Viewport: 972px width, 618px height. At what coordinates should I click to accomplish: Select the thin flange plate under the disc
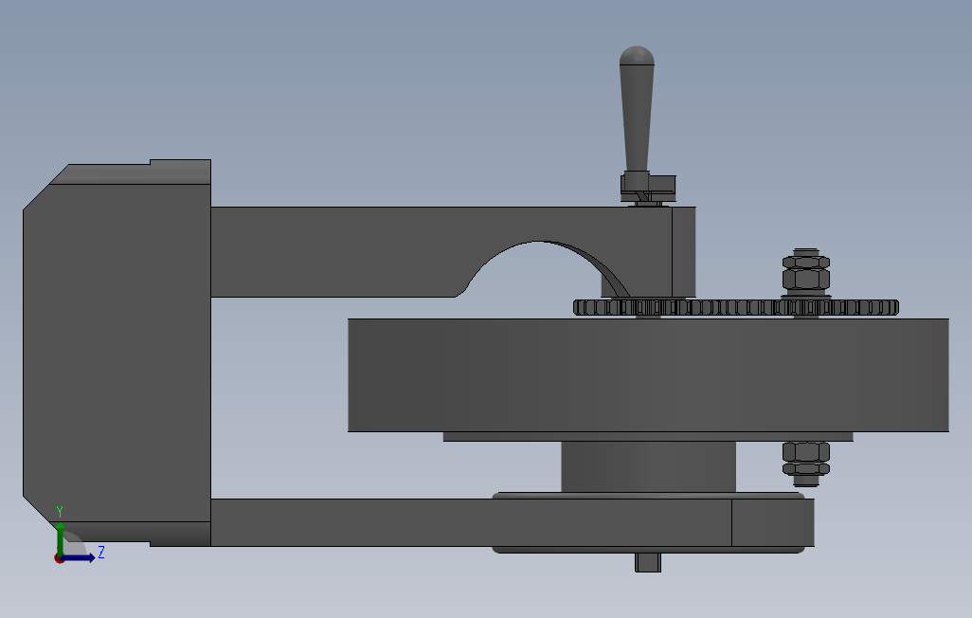pyautogui.click(x=648, y=437)
